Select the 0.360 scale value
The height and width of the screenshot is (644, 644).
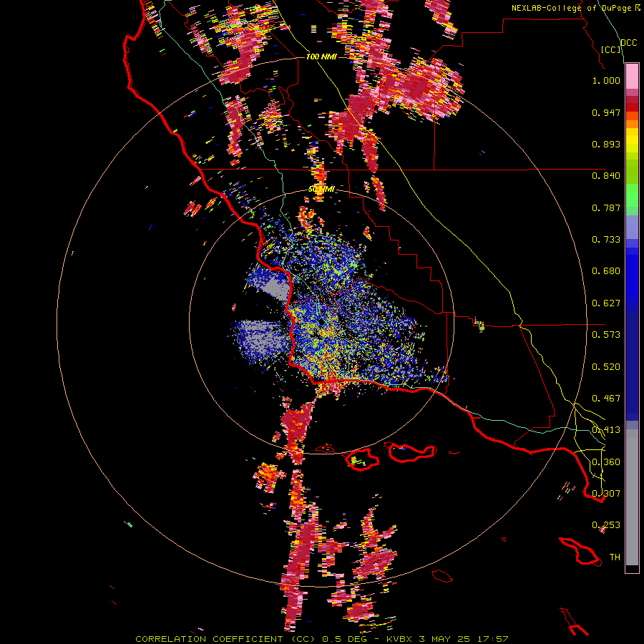(x=606, y=462)
